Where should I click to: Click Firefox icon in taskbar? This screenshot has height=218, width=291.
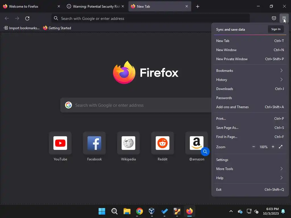click(189, 211)
